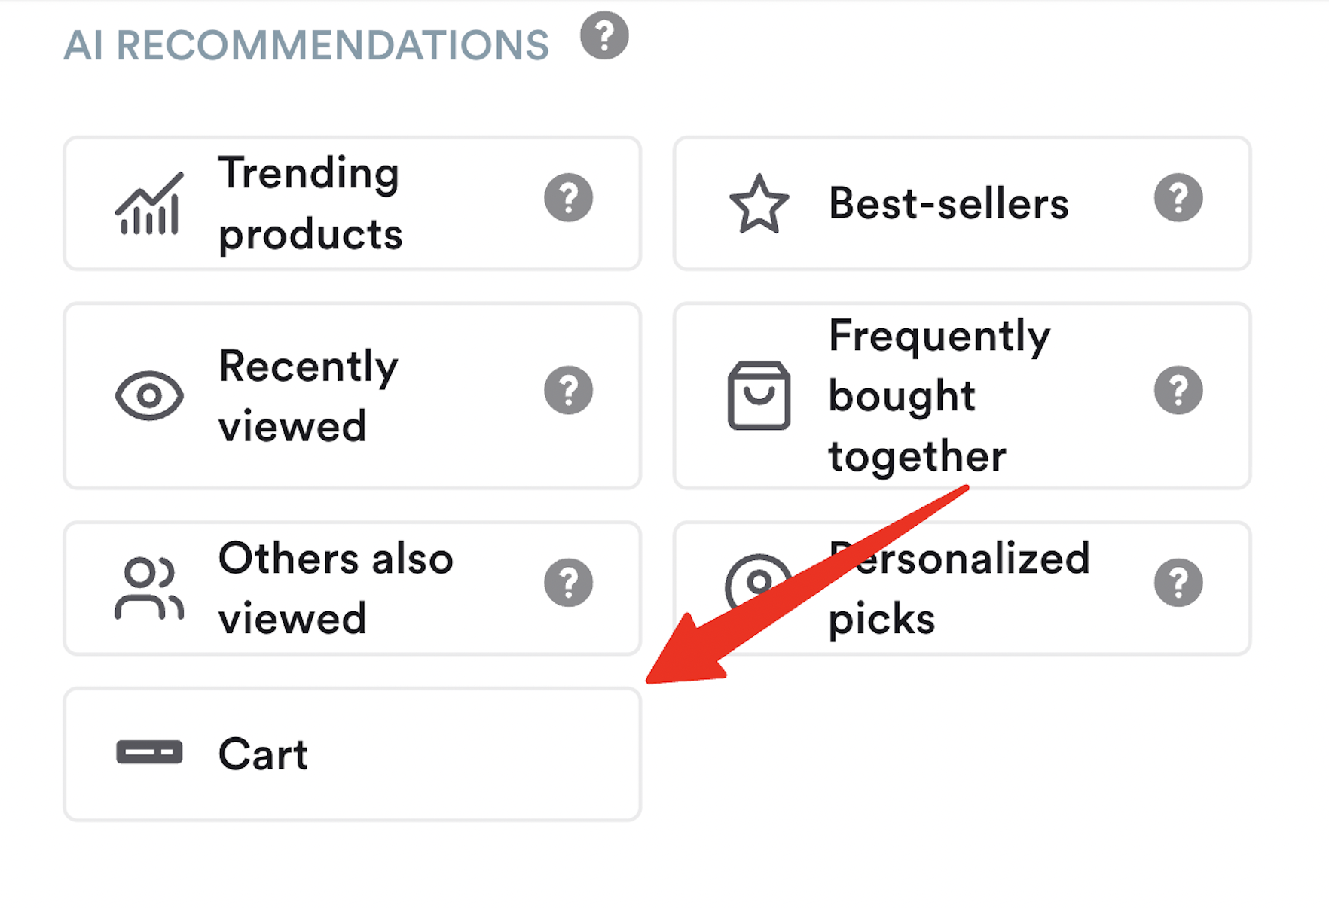Click the shopping bag icon on Frequently bought together
1329x908 pixels.
[x=759, y=395]
